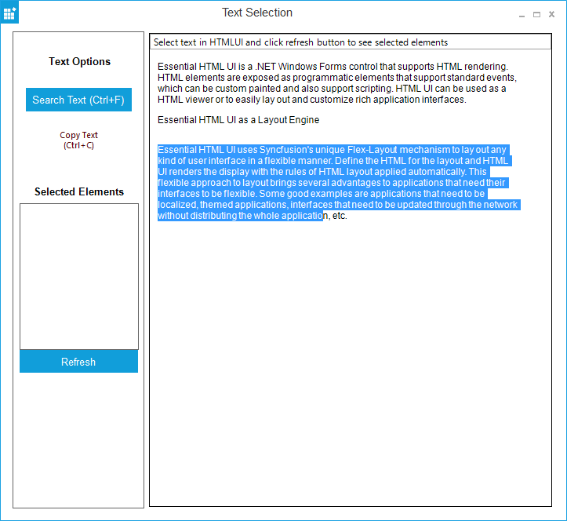Click the 'Select text in HTMLUI' instruction bar
567x521 pixels.
pos(351,42)
